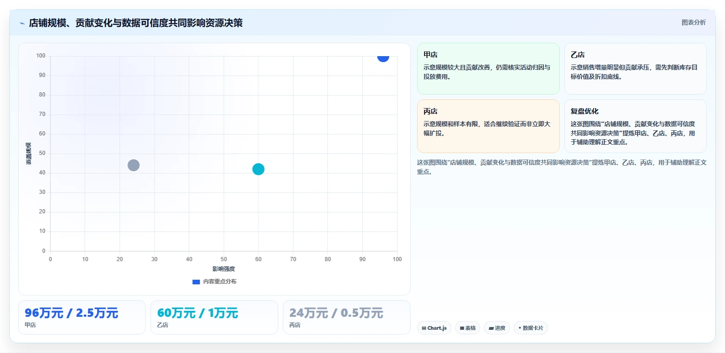This screenshot has height=353, width=725.
Task: Select the cyan bubble at x 60
Action: coord(258,169)
